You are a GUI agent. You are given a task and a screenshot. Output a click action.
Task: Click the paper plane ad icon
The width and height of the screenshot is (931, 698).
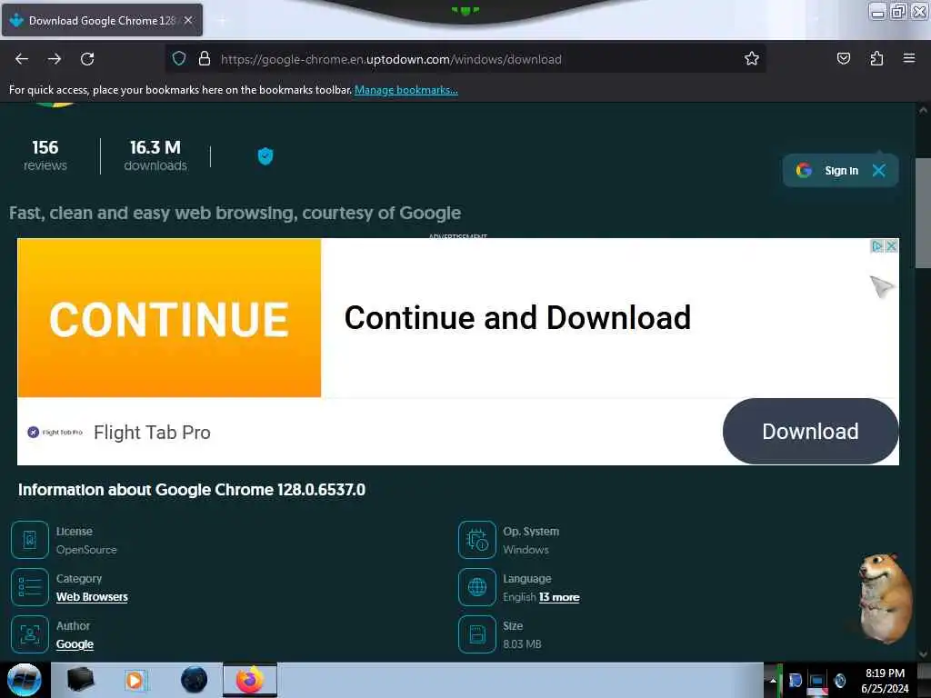[882, 286]
